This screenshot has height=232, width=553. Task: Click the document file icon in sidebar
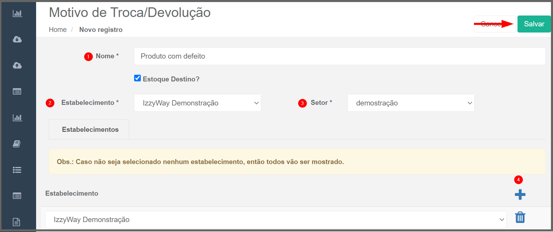[x=16, y=222]
